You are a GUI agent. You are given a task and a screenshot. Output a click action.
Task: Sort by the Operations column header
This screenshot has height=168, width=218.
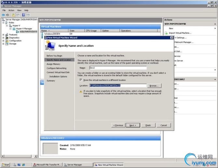coord(139,31)
